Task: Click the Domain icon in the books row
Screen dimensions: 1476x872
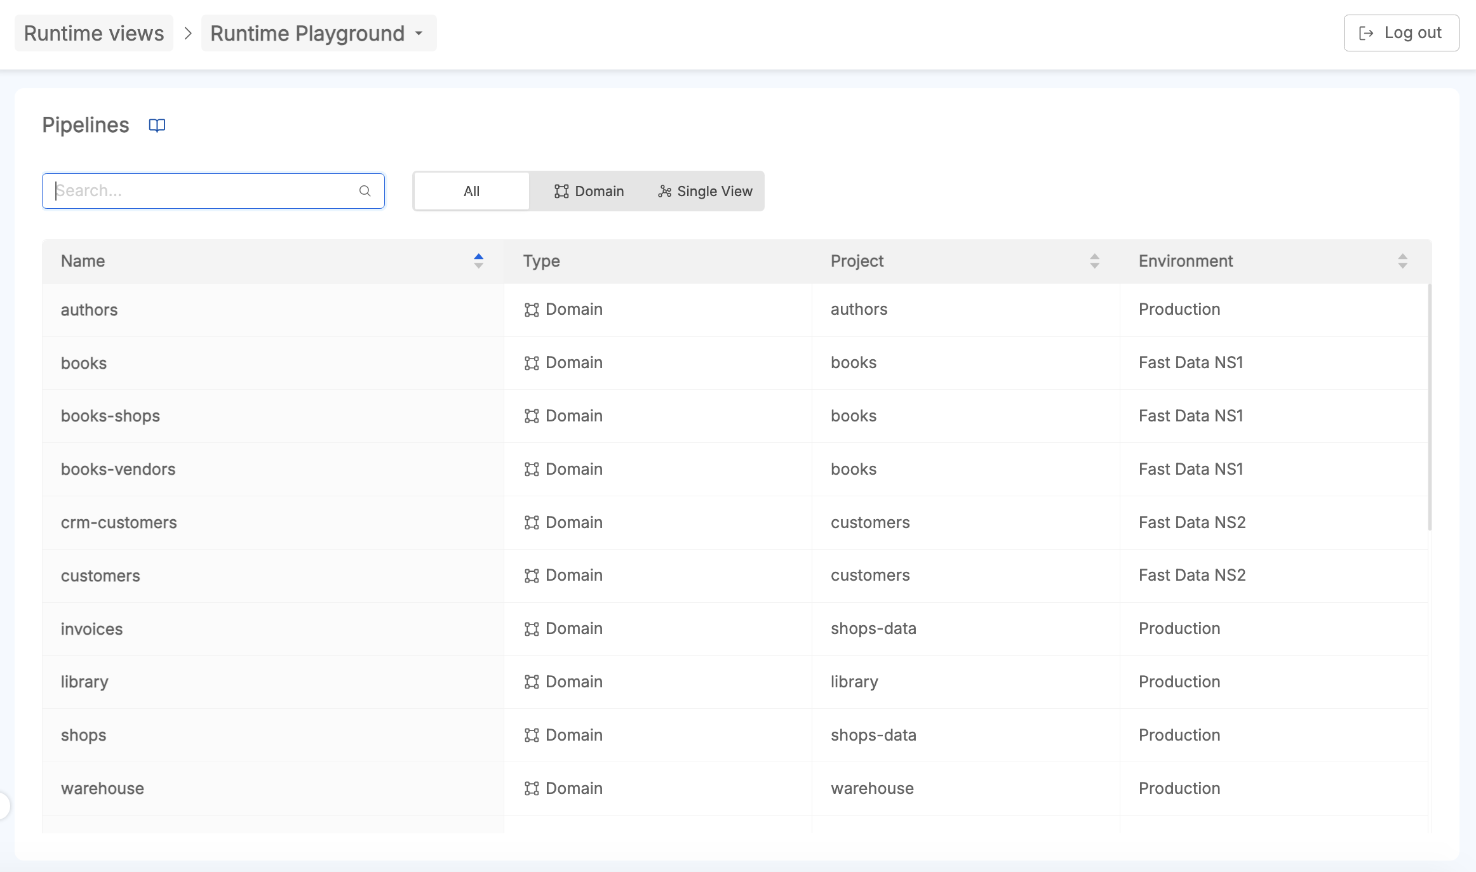Action: click(x=533, y=362)
